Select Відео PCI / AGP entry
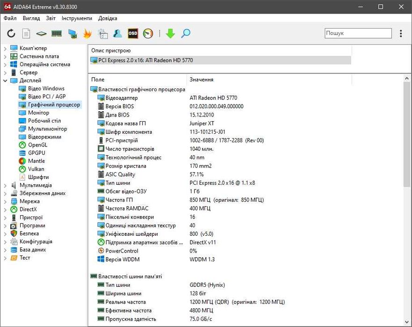The image size is (412, 327). tap(47, 96)
